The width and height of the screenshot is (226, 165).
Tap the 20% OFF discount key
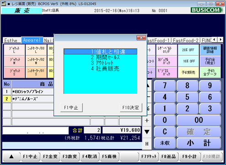(188, 50)
